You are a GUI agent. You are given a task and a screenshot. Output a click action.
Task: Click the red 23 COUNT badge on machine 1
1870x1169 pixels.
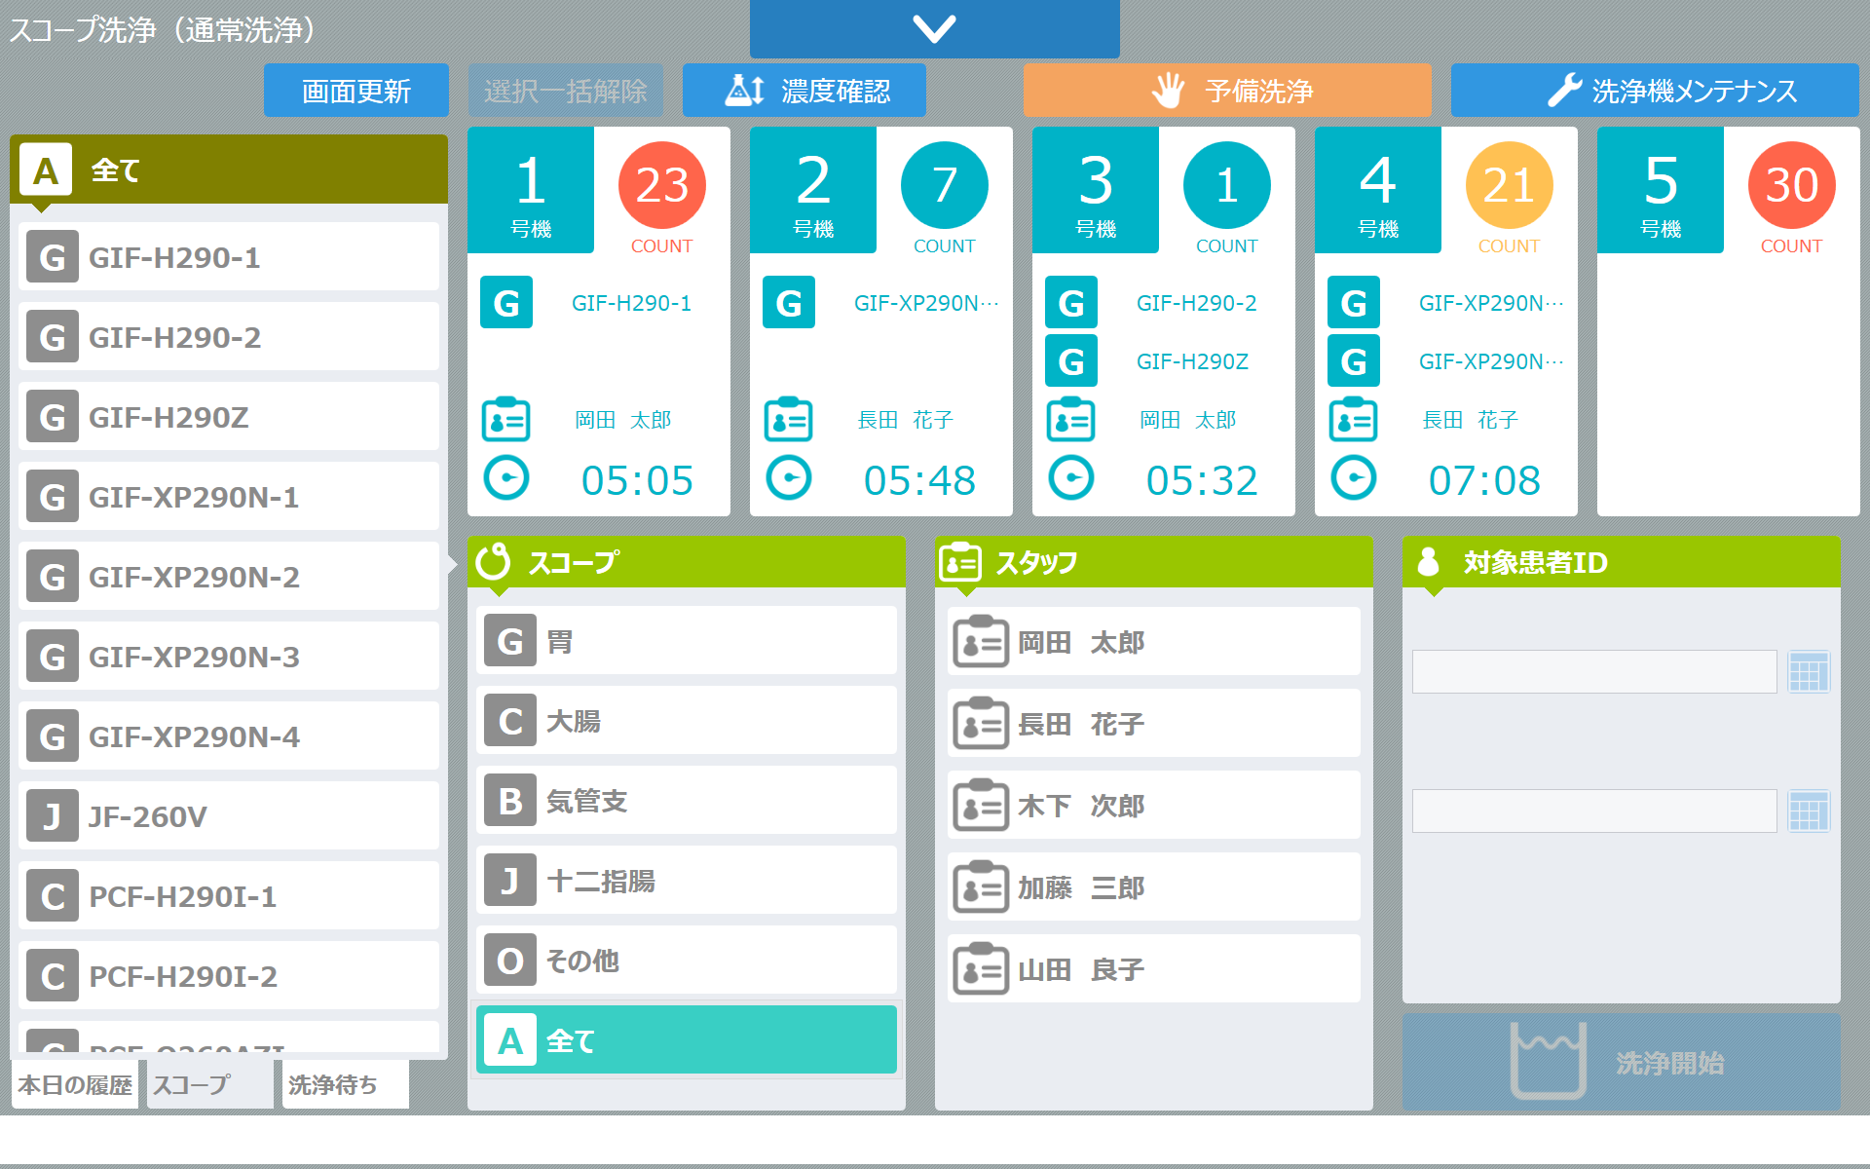click(662, 185)
